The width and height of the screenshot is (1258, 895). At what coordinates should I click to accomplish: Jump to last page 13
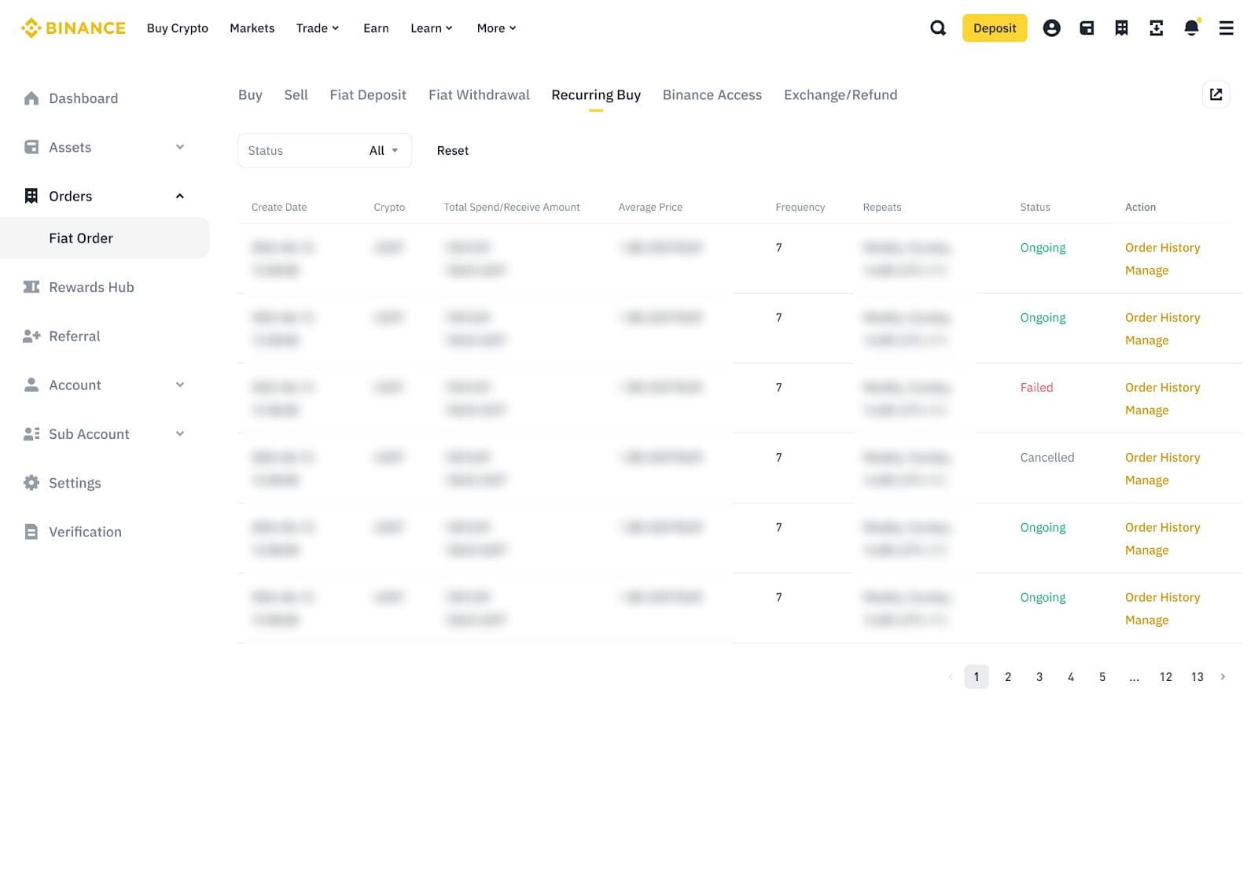(1197, 677)
